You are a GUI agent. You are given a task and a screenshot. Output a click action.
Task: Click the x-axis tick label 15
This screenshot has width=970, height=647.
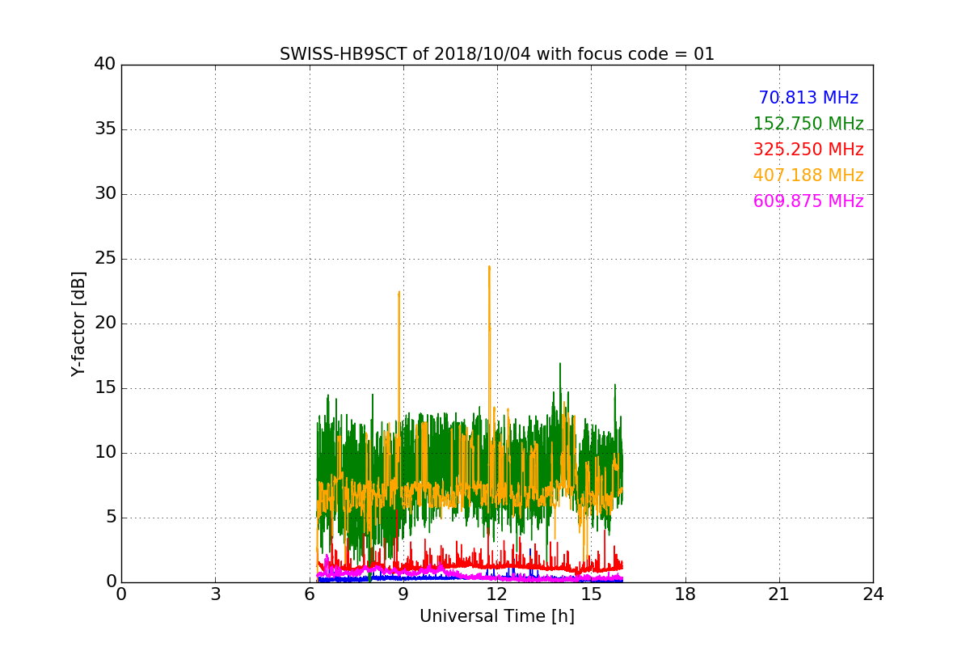coord(591,594)
